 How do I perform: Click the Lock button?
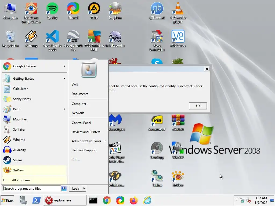click(x=75, y=189)
